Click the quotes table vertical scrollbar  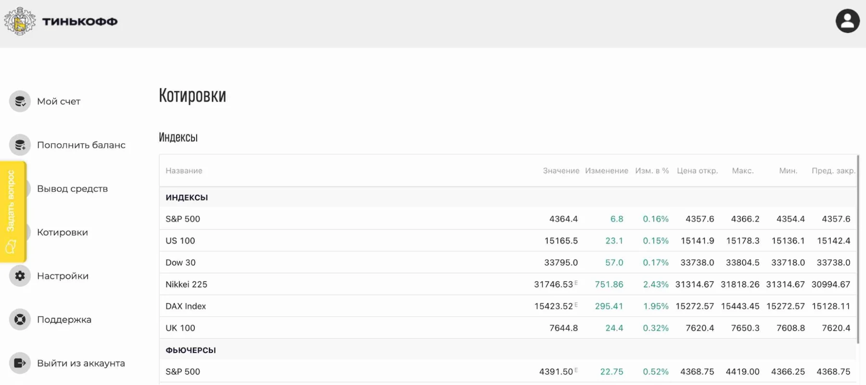coord(858,249)
